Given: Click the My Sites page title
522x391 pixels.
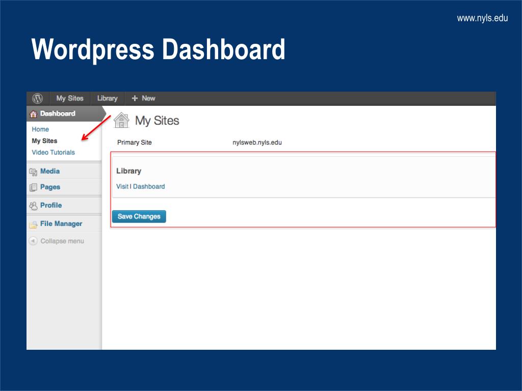Looking at the screenshot, I should [157, 121].
